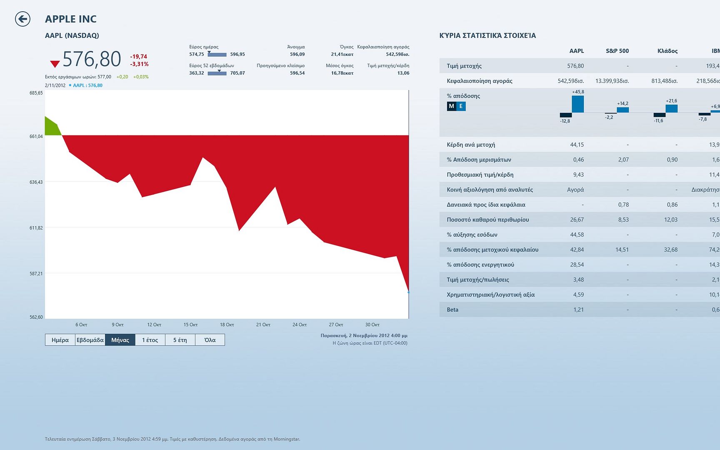Click the 15 Οκτ date on chart axis

coord(190,325)
